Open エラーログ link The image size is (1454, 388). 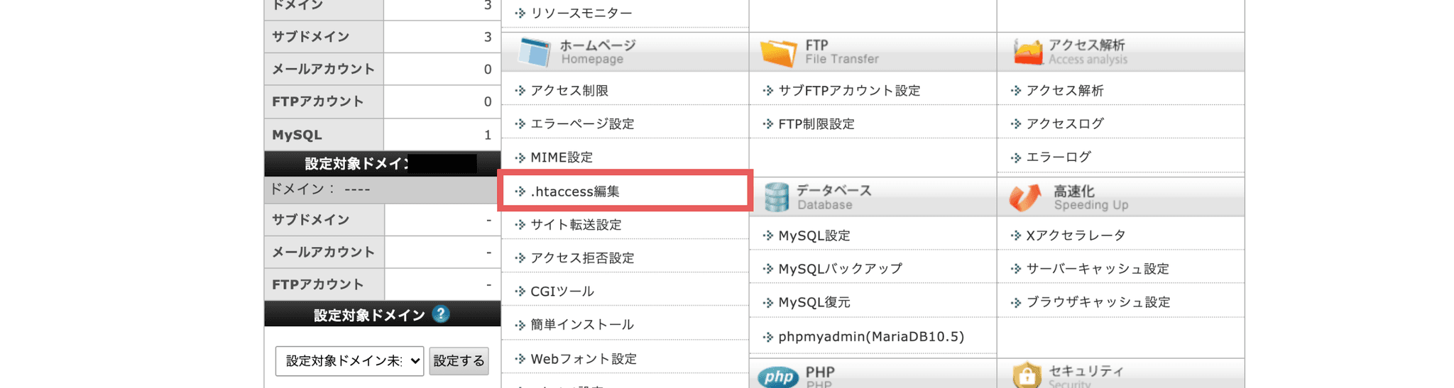click(x=1059, y=157)
